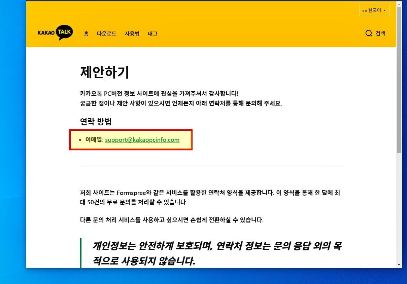
Task: Open the 사용법 menu item
Action: pyautogui.click(x=132, y=34)
